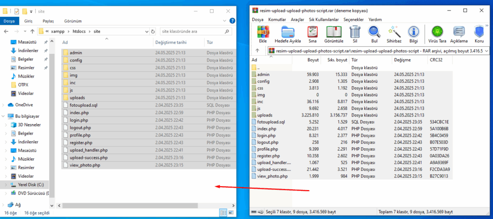The height and width of the screenshot is (219, 493).
Task: Click the Hedefe Ayıkla extract icon
Action: [288, 32]
